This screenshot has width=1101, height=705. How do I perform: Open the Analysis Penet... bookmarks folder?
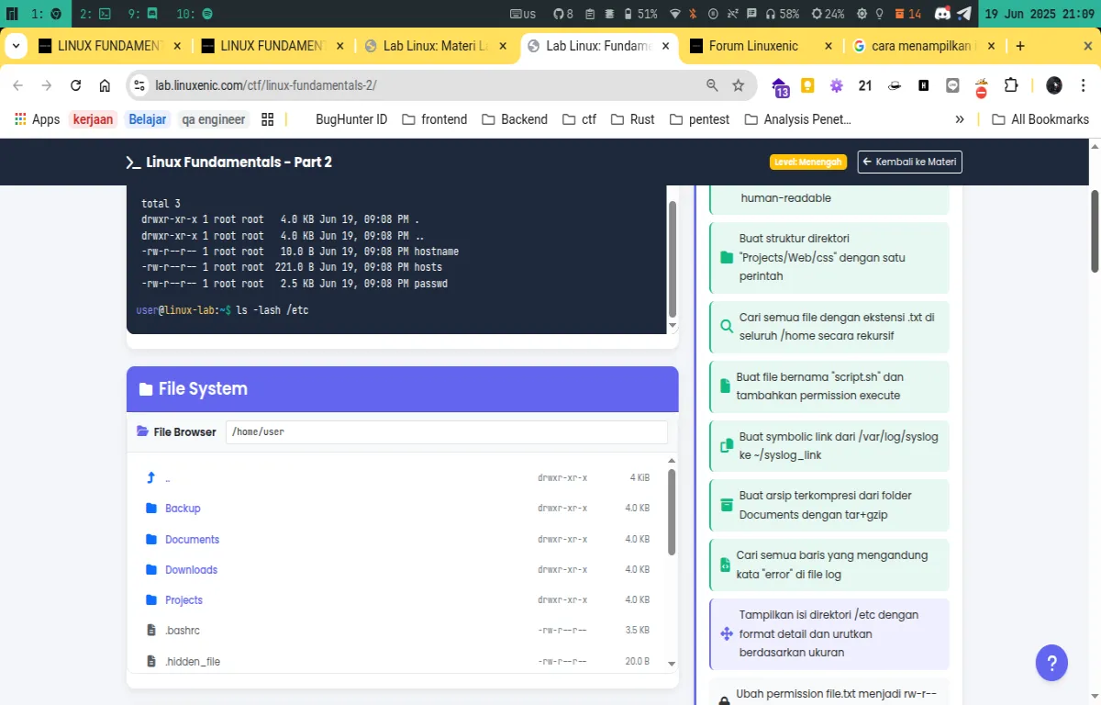(x=798, y=119)
